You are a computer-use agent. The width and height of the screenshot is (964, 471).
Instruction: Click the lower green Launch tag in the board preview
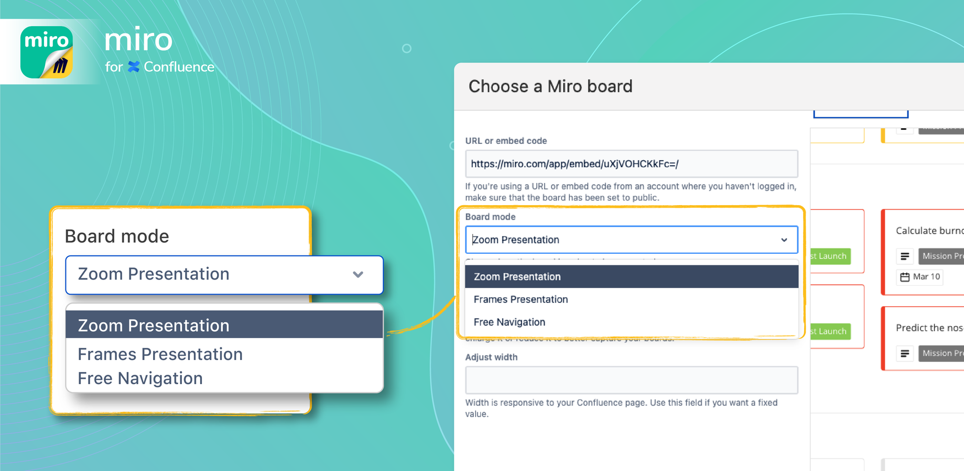[830, 331]
